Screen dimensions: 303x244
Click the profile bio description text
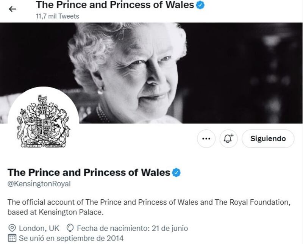(x=149, y=207)
